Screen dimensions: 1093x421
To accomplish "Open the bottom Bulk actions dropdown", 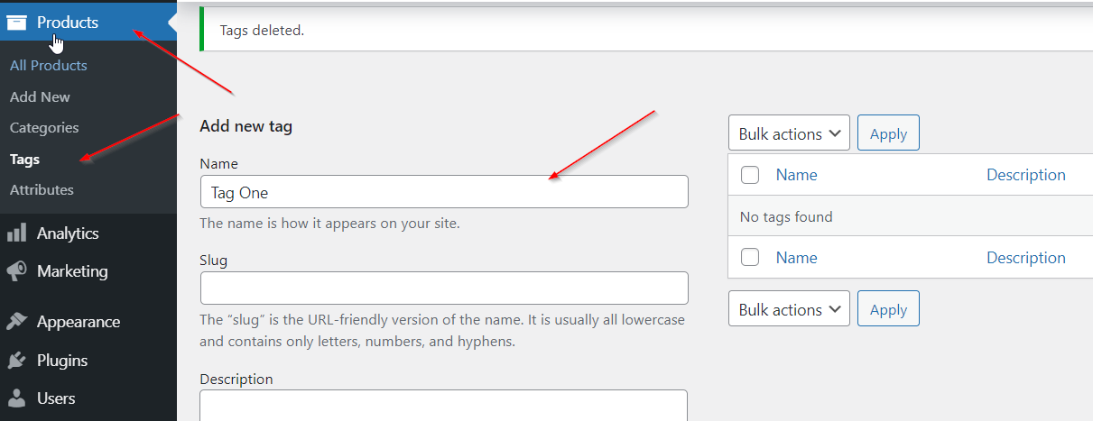I will (789, 309).
